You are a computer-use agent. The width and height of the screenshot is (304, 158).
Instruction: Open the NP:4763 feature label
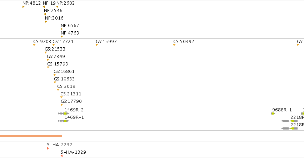[x=70, y=33]
